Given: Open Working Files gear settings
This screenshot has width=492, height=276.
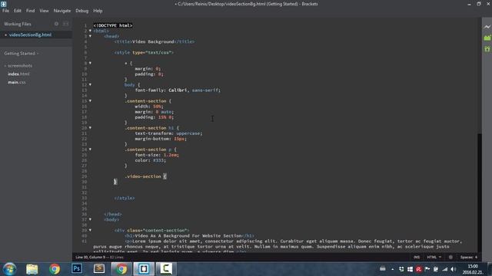Looking at the screenshot, I should click(x=56, y=24).
